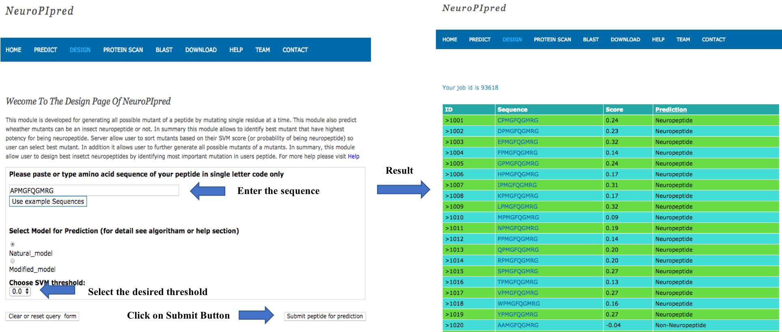Click the peptide sequence input field
The image size is (782, 332).
coord(94,190)
